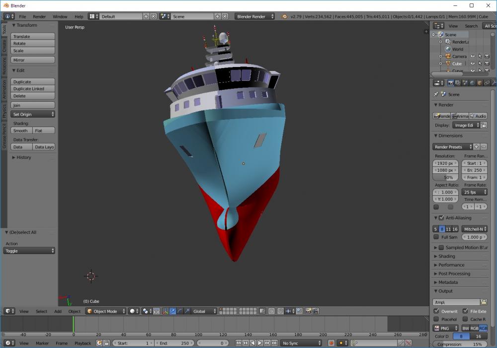
Task: Open the No Sync dropdown
Action: [301, 343]
